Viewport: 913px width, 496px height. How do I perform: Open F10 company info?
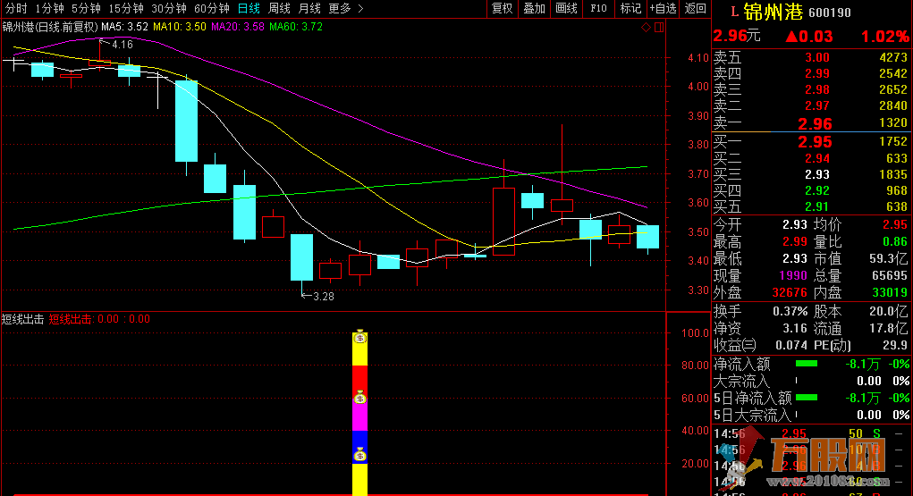click(x=598, y=8)
